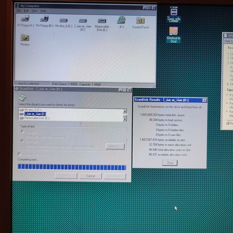Choose Ms-dos_6 (C:) in ScanDisk drive list

tap(30, 110)
